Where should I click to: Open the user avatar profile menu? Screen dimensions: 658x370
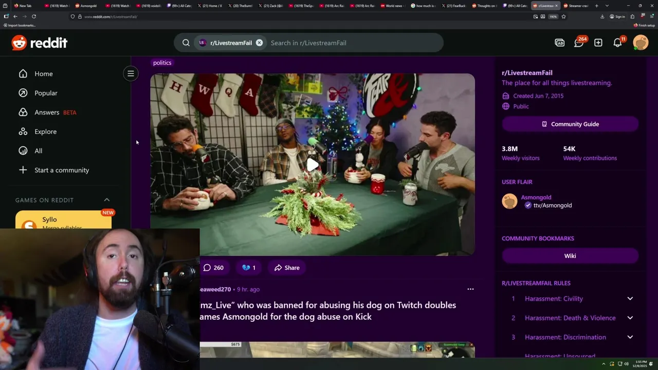coord(641,43)
